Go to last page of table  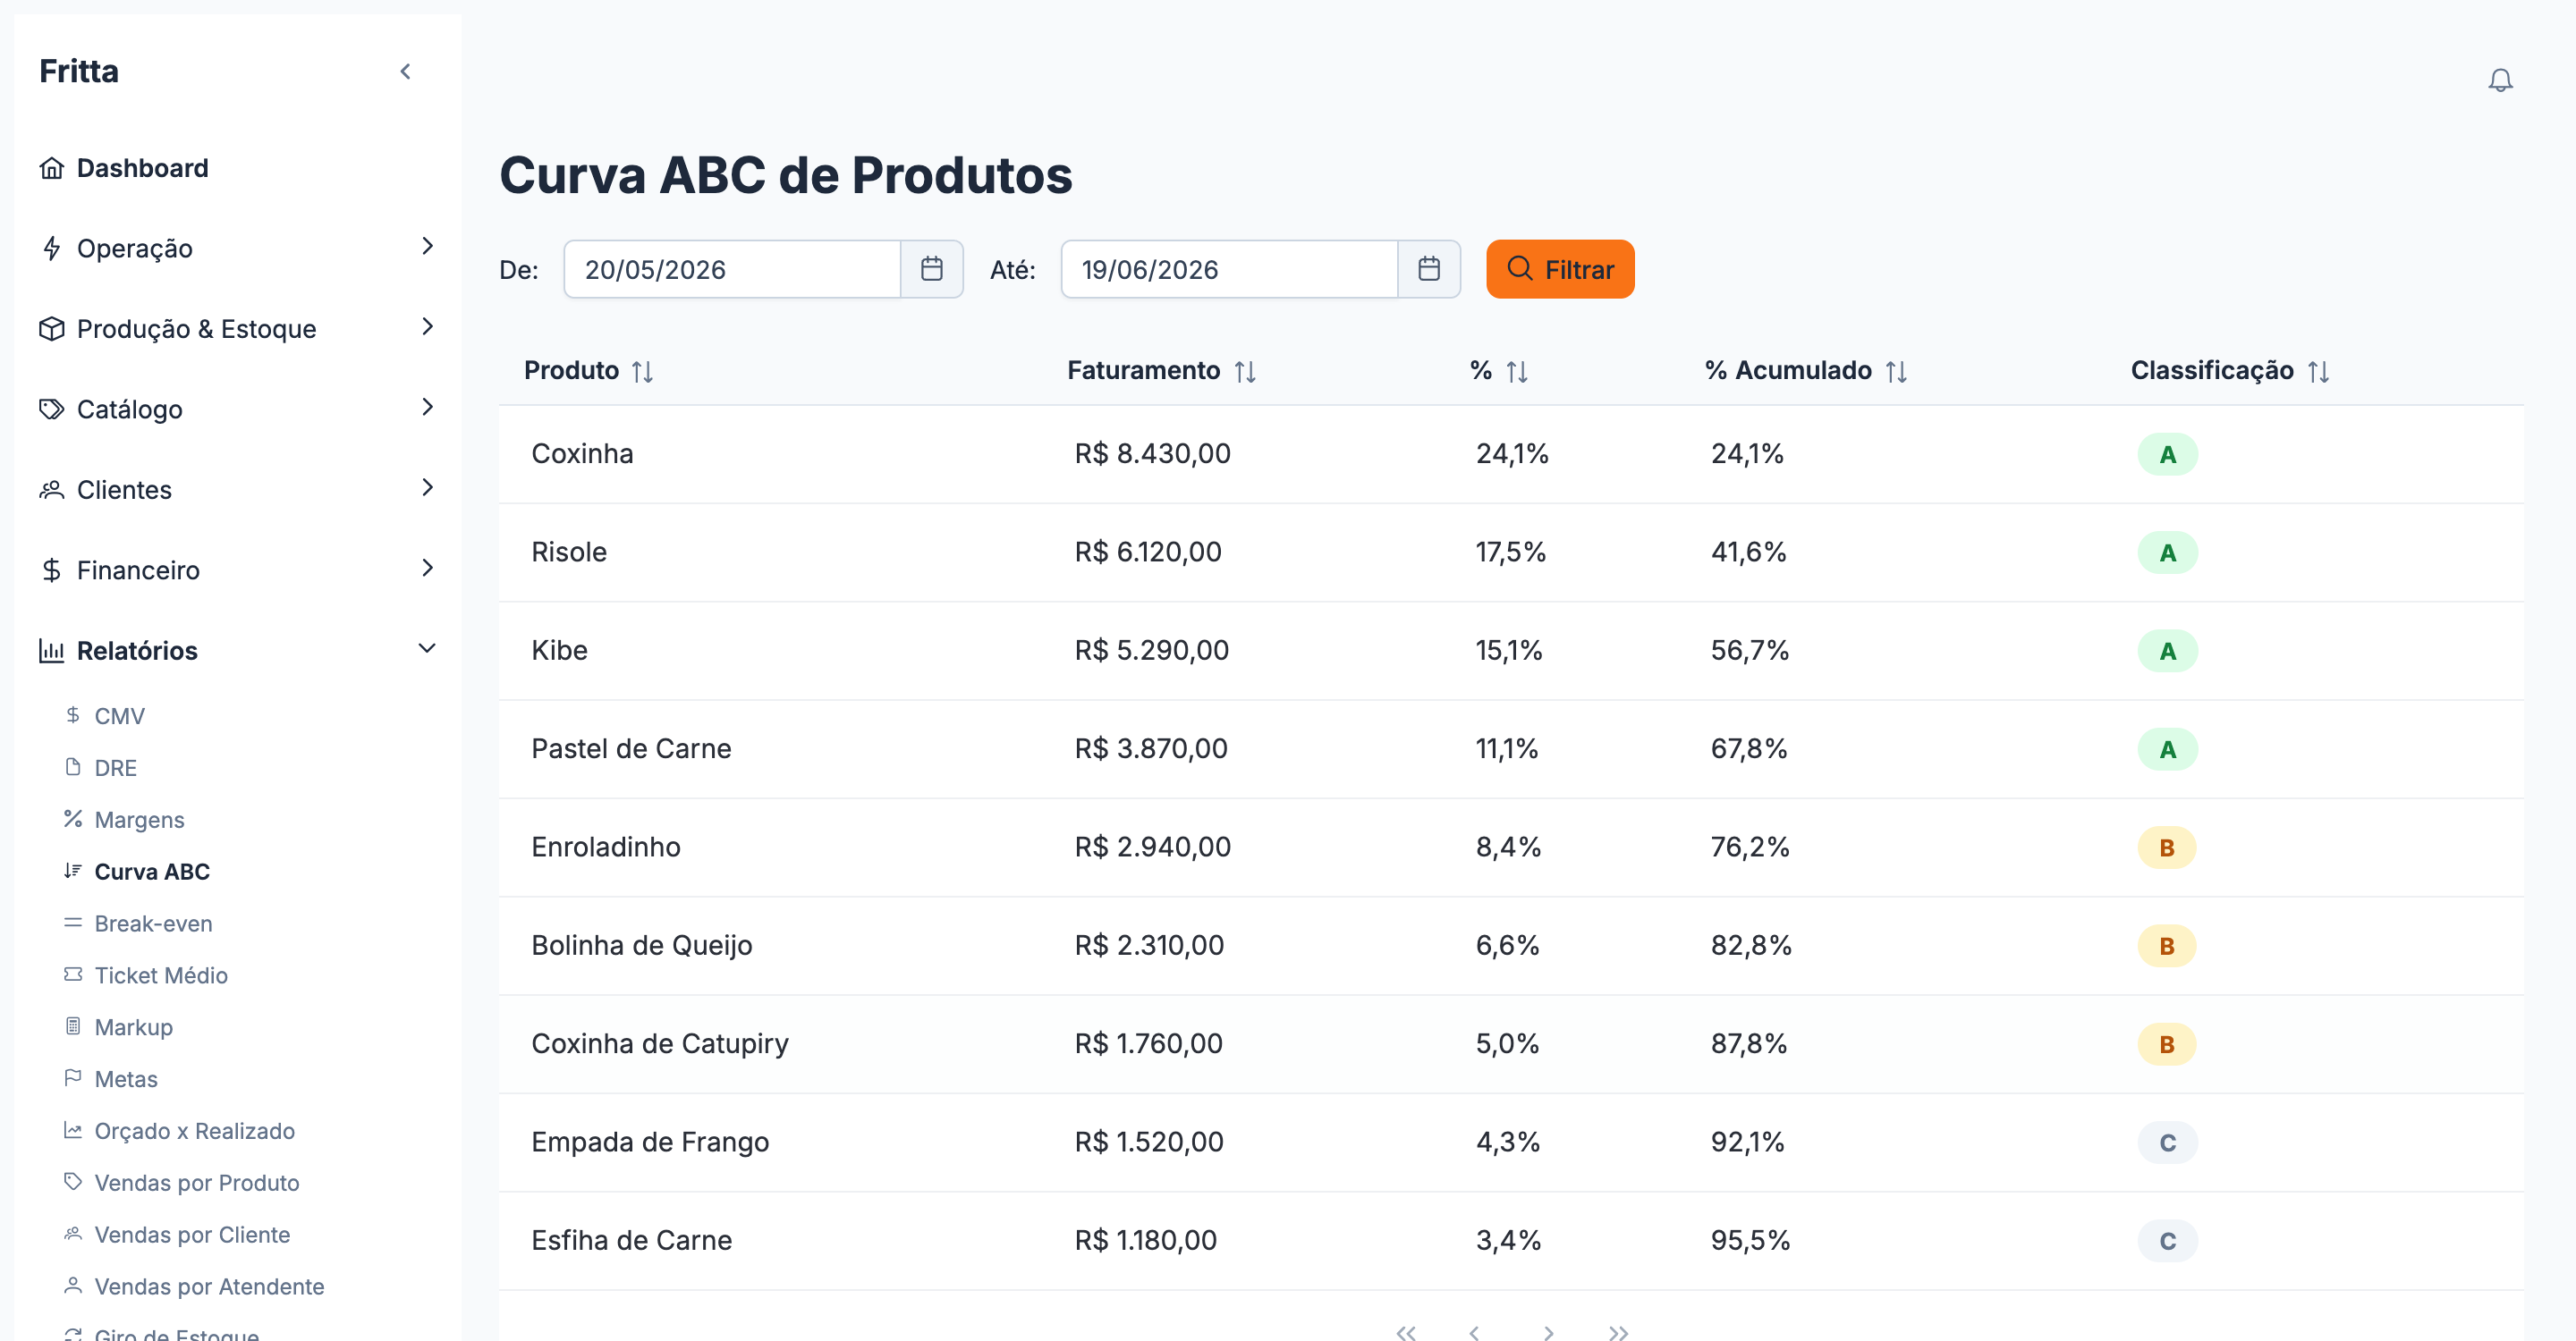(1618, 1332)
